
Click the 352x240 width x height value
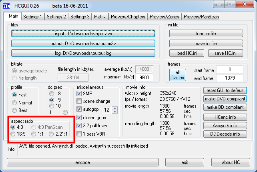click(x=168, y=93)
